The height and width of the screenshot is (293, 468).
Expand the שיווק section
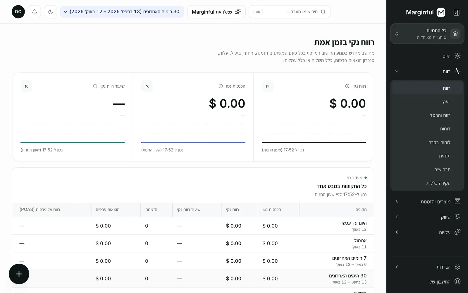(x=427, y=217)
